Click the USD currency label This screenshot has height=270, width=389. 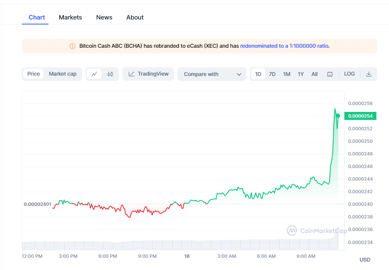coord(365,260)
